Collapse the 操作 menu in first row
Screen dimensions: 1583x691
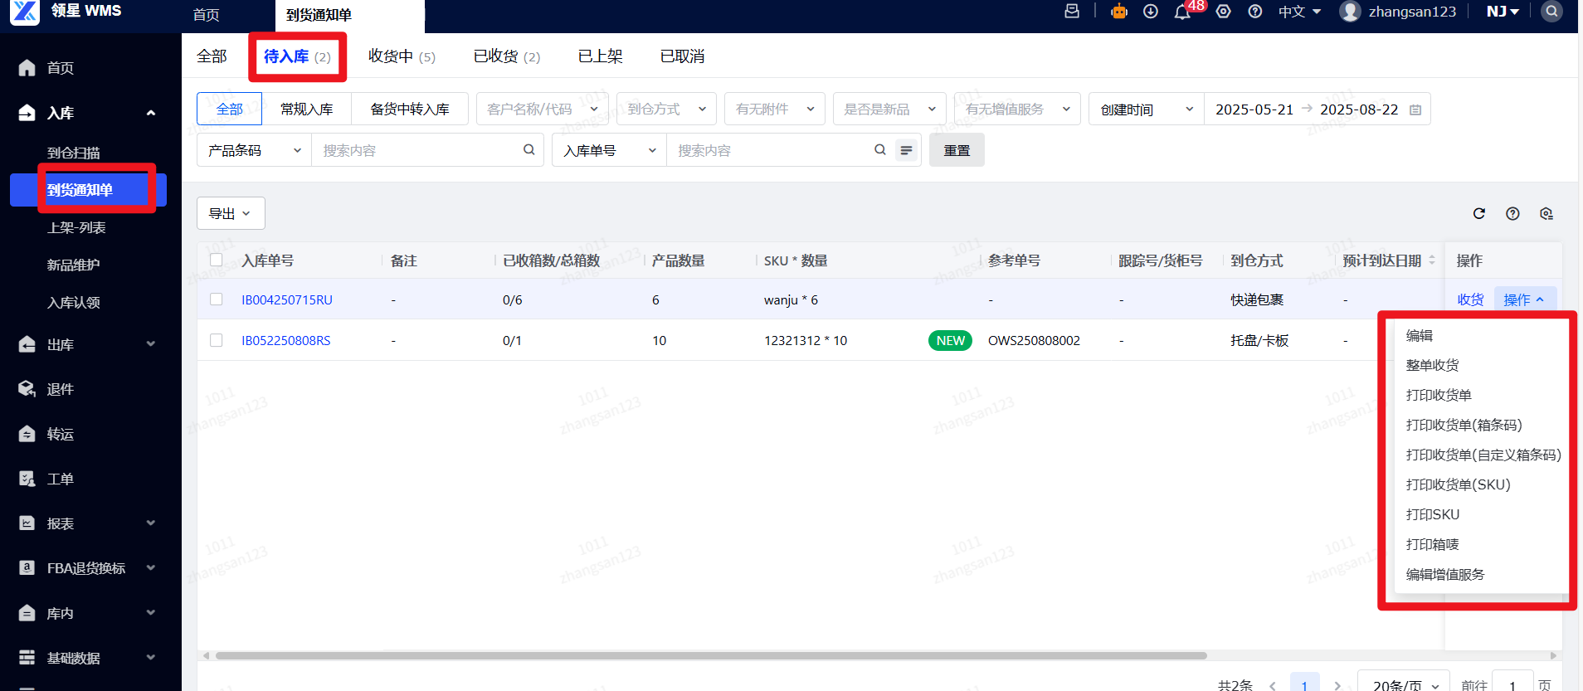tap(1525, 299)
